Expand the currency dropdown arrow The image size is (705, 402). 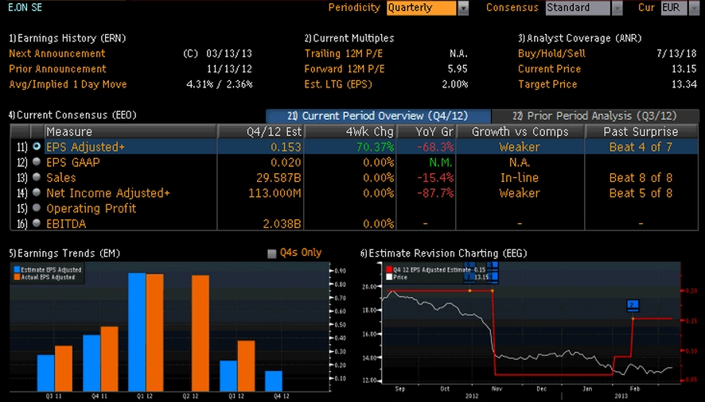pyautogui.click(x=694, y=8)
